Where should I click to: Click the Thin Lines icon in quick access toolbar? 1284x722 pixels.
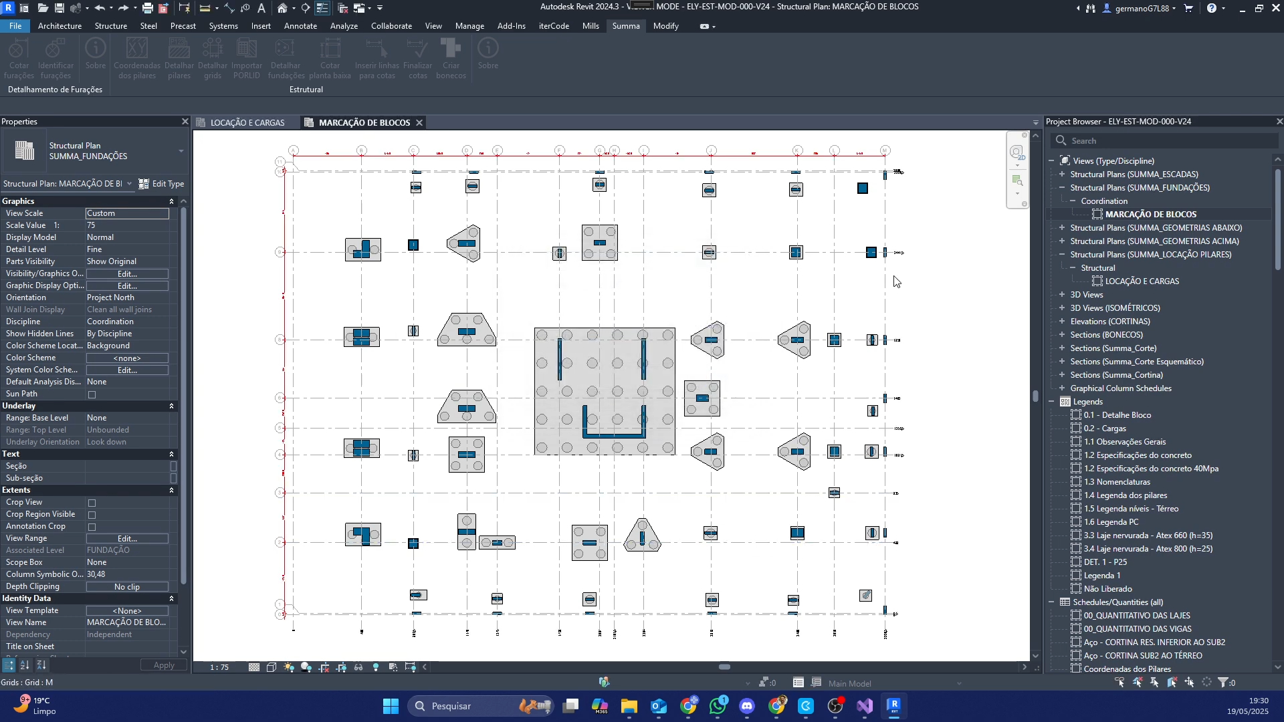pyautogui.click(x=322, y=8)
